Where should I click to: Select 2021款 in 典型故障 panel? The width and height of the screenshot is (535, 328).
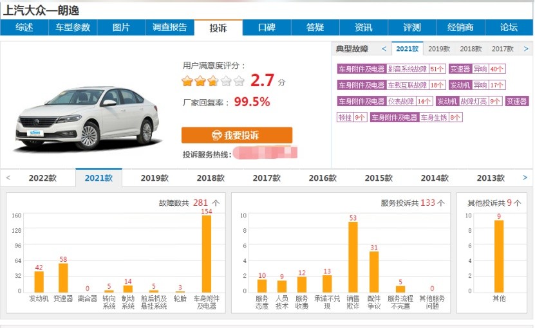tap(408, 49)
